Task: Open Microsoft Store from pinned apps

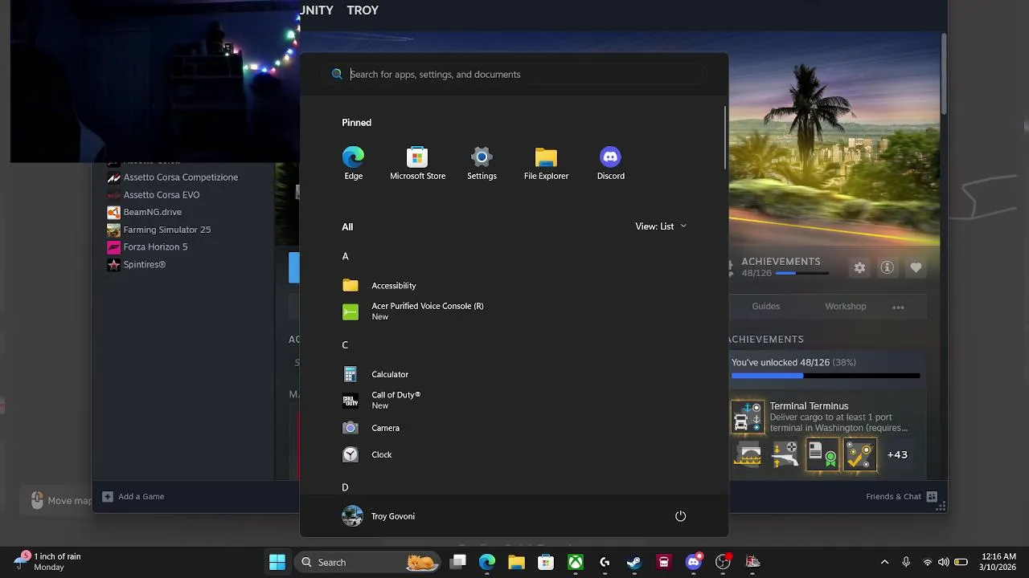Action: (x=417, y=163)
